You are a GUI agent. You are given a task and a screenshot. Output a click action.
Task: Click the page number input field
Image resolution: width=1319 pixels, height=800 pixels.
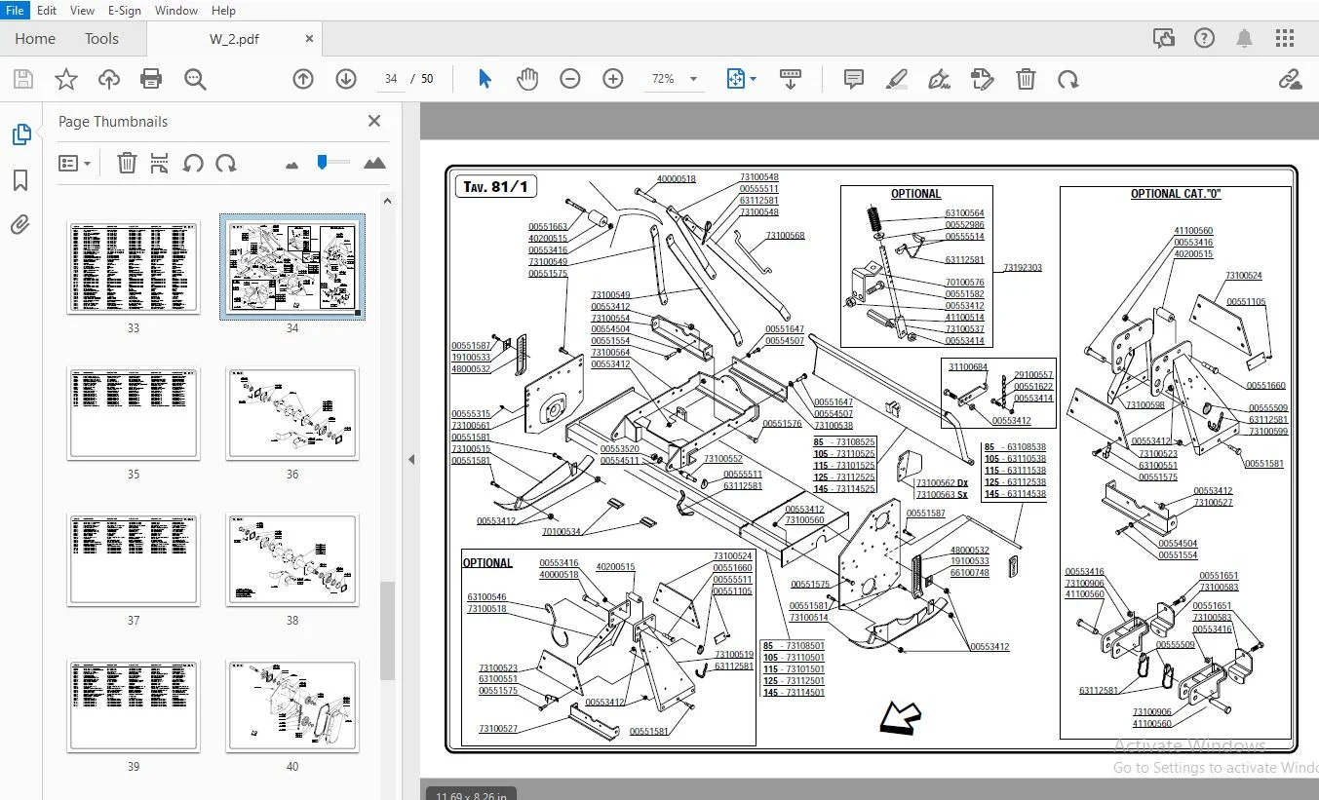(391, 79)
